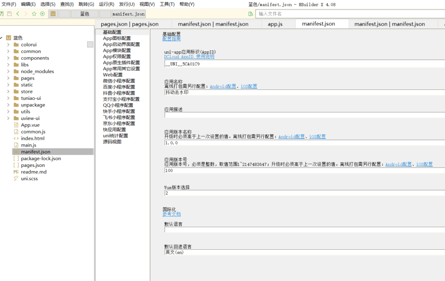Select App图标配置 in settings list
This screenshot has width=445, height=281.
(116, 38)
